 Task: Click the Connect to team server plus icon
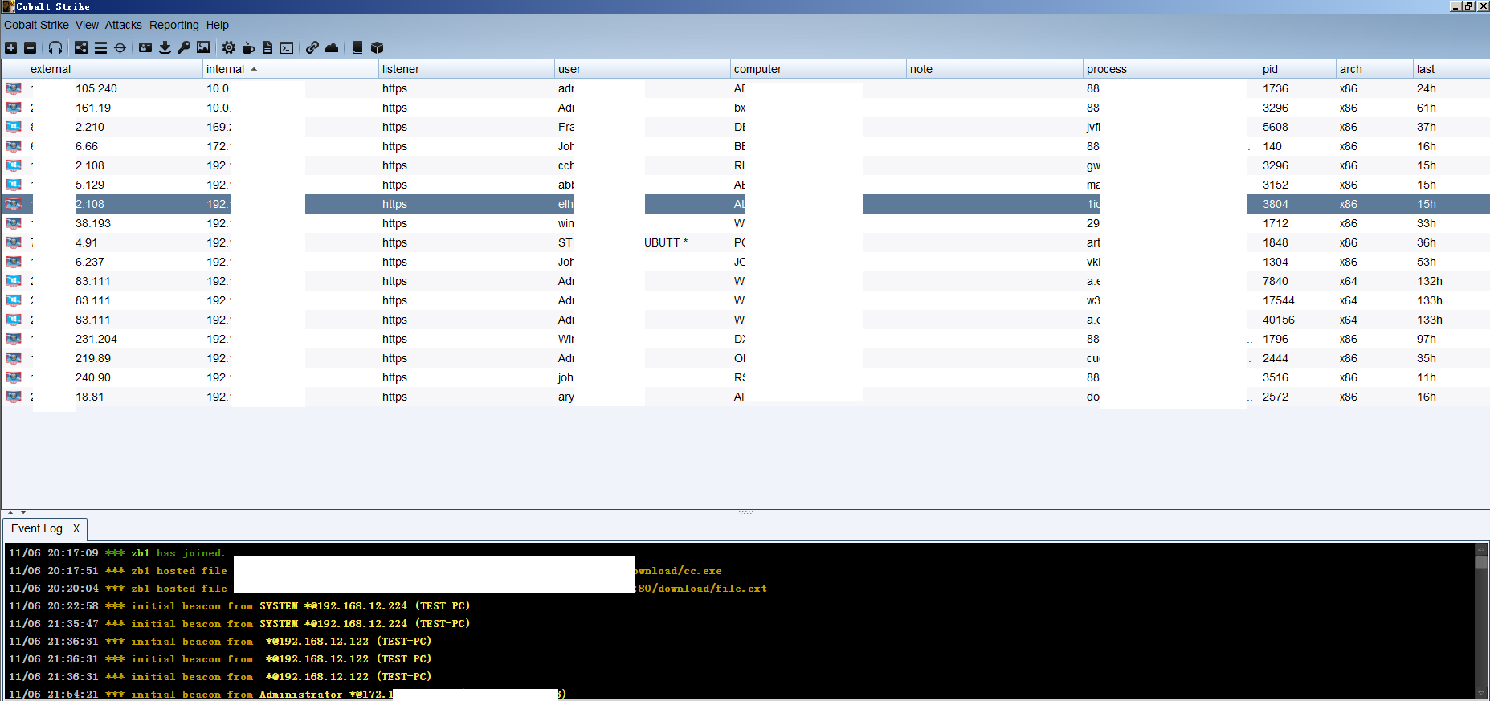[10, 48]
